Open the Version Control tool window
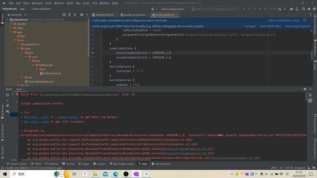The width and height of the screenshot is (317, 178). pyautogui.click(x=17, y=164)
